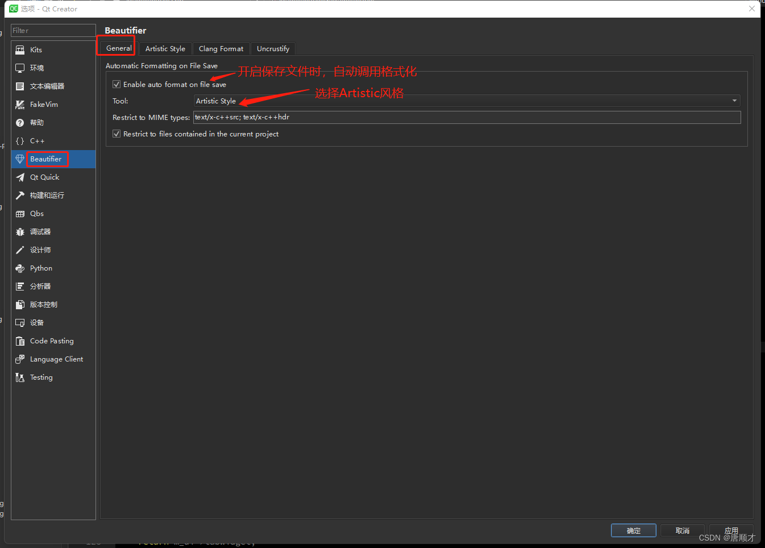Focus the Filter search field
Image resolution: width=765 pixels, height=548 pixels.
tap(53, 31)
